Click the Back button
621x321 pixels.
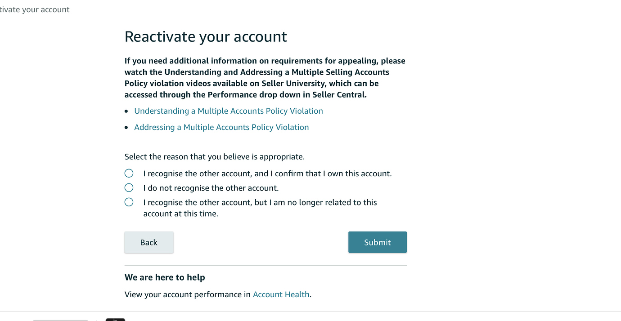[148, 242]
